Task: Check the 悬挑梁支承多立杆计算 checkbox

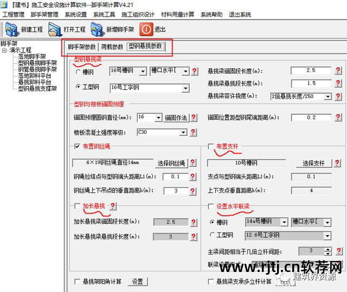Action: (211, 282)
